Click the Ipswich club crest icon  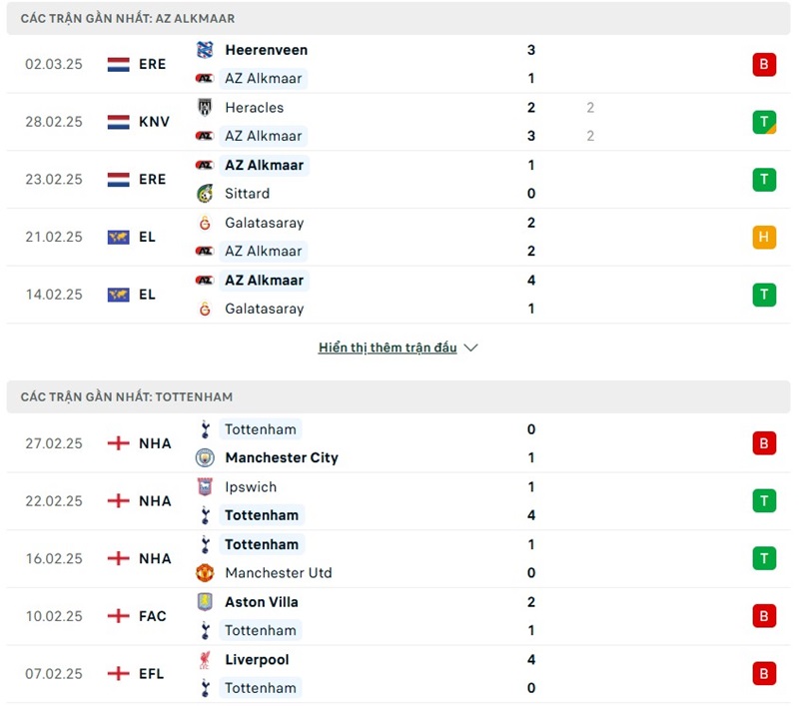(x=205, y=487)
